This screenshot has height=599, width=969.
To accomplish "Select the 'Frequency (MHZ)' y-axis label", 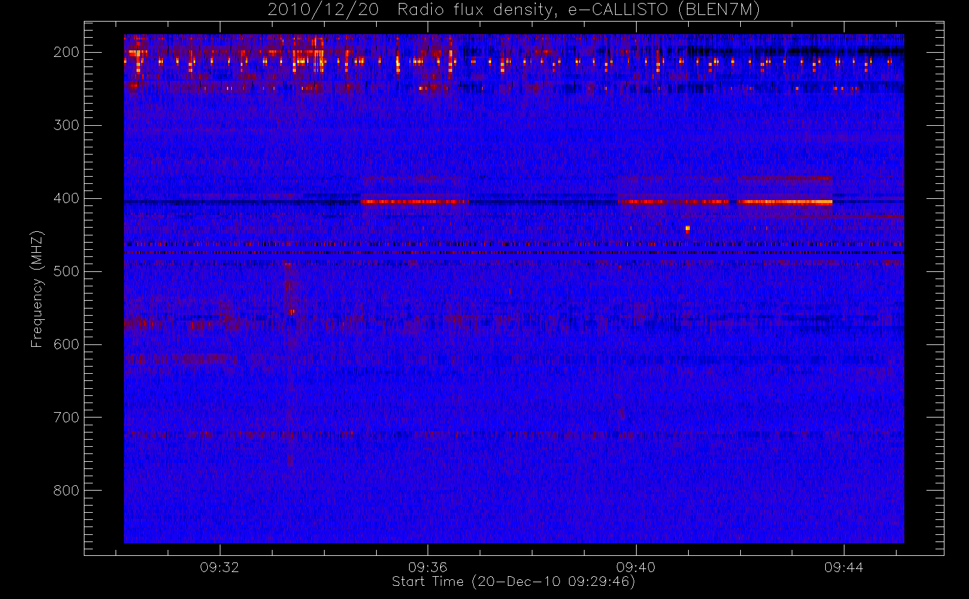I will tap(37, 289).
